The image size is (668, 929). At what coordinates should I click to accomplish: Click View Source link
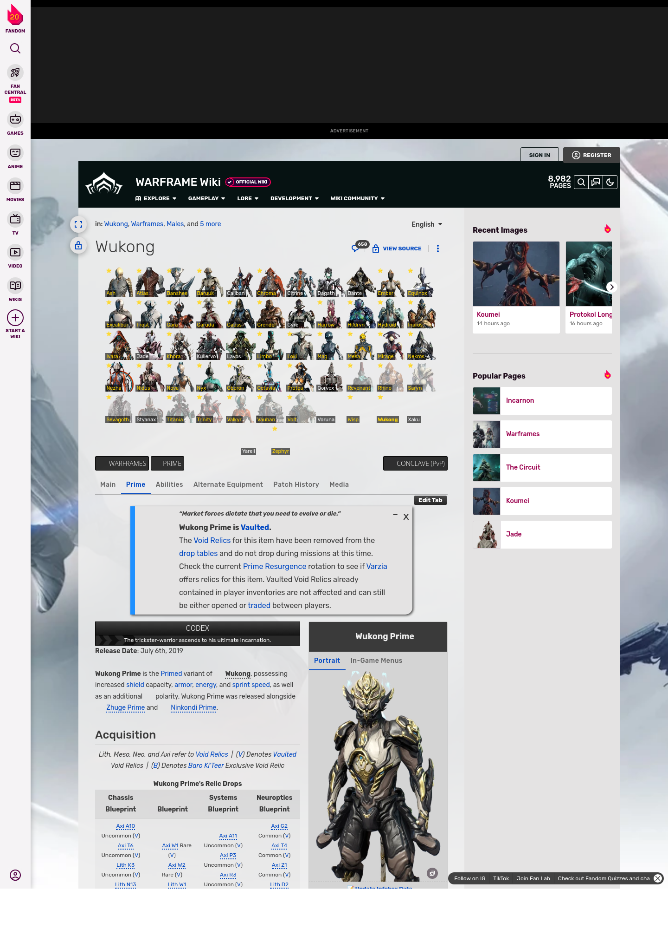tap(397, 249)
